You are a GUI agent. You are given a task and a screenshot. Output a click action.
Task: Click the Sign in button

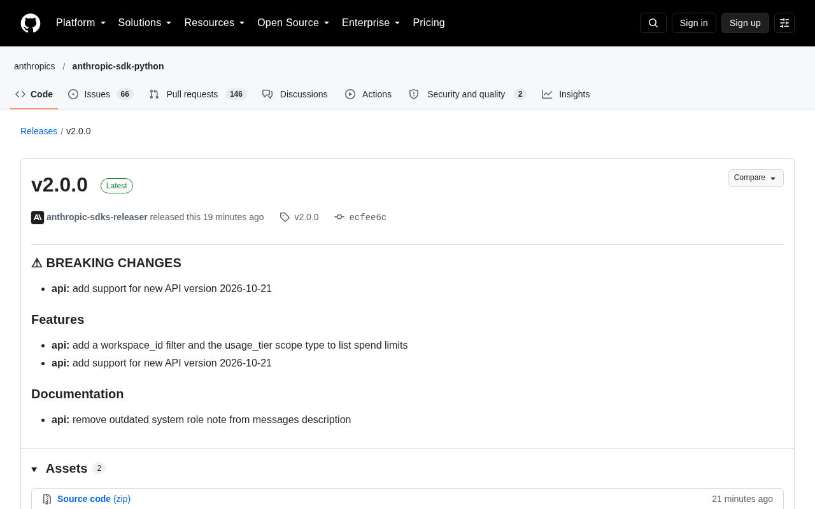coord(694,23)
